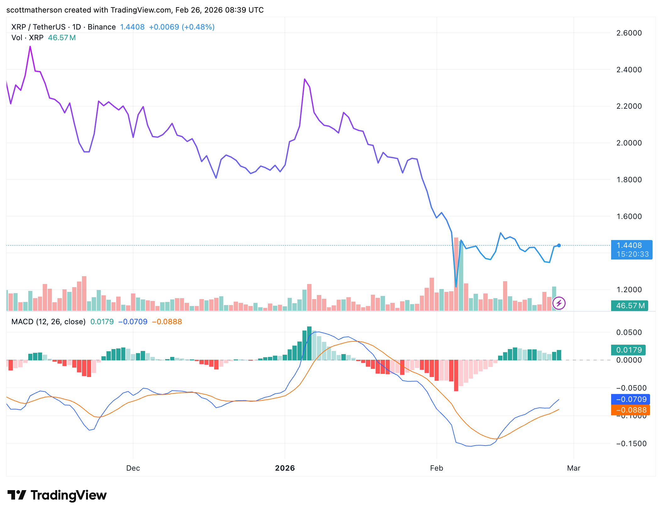Viewport: 662px width, 514px height.
Task: Click the purple lightning instant-trading icon
Action: 559,303
